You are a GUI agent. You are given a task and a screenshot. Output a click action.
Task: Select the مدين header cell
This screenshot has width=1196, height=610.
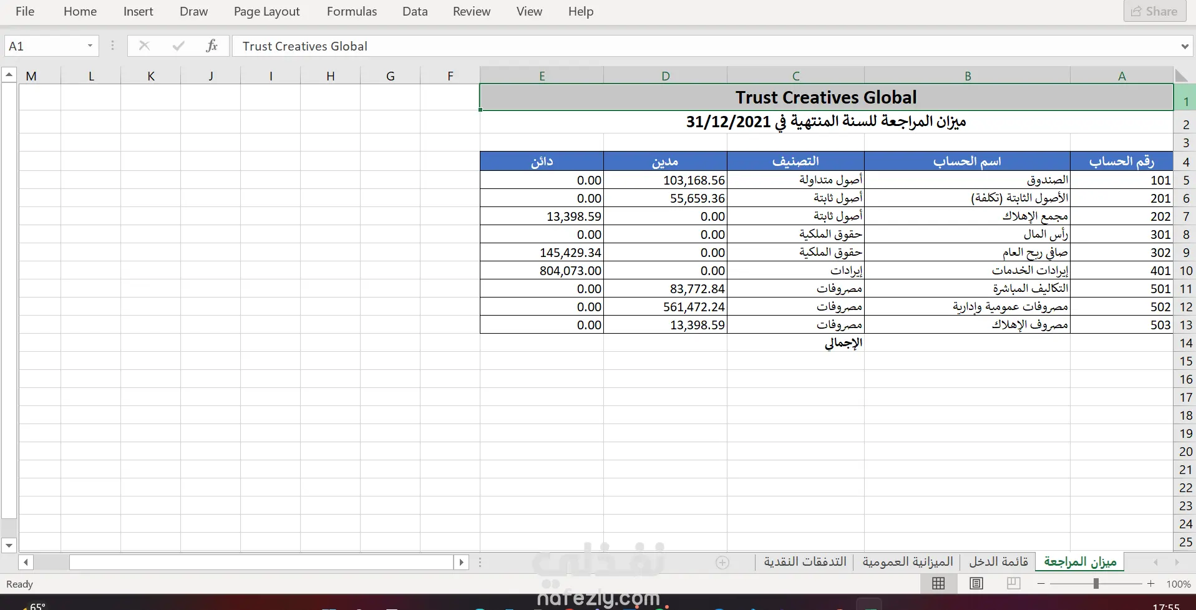[x=665, y=162]
